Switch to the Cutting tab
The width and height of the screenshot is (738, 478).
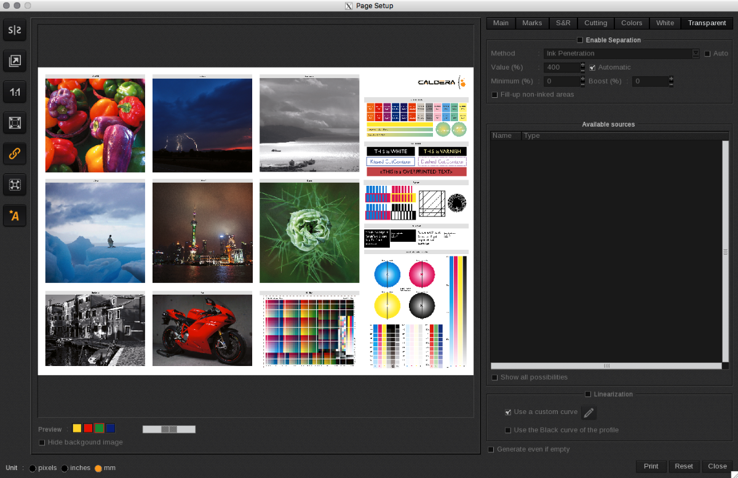click(x=595, y=23)
